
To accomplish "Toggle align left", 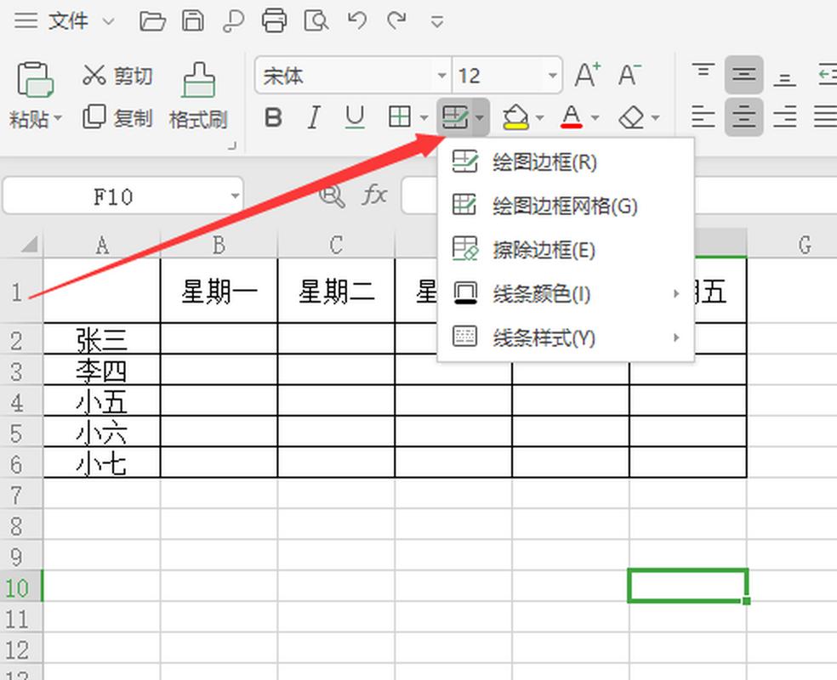I will click(703, 116).
